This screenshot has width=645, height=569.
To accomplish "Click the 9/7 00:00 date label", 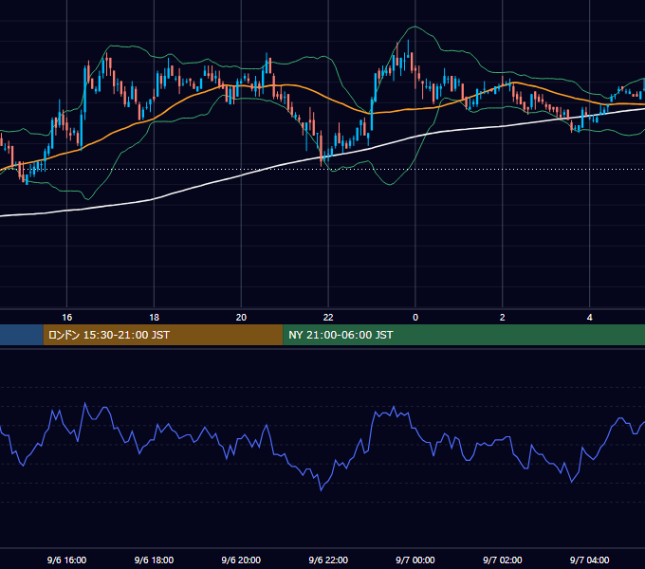I will pyautogui.click(x=415, y=560).
